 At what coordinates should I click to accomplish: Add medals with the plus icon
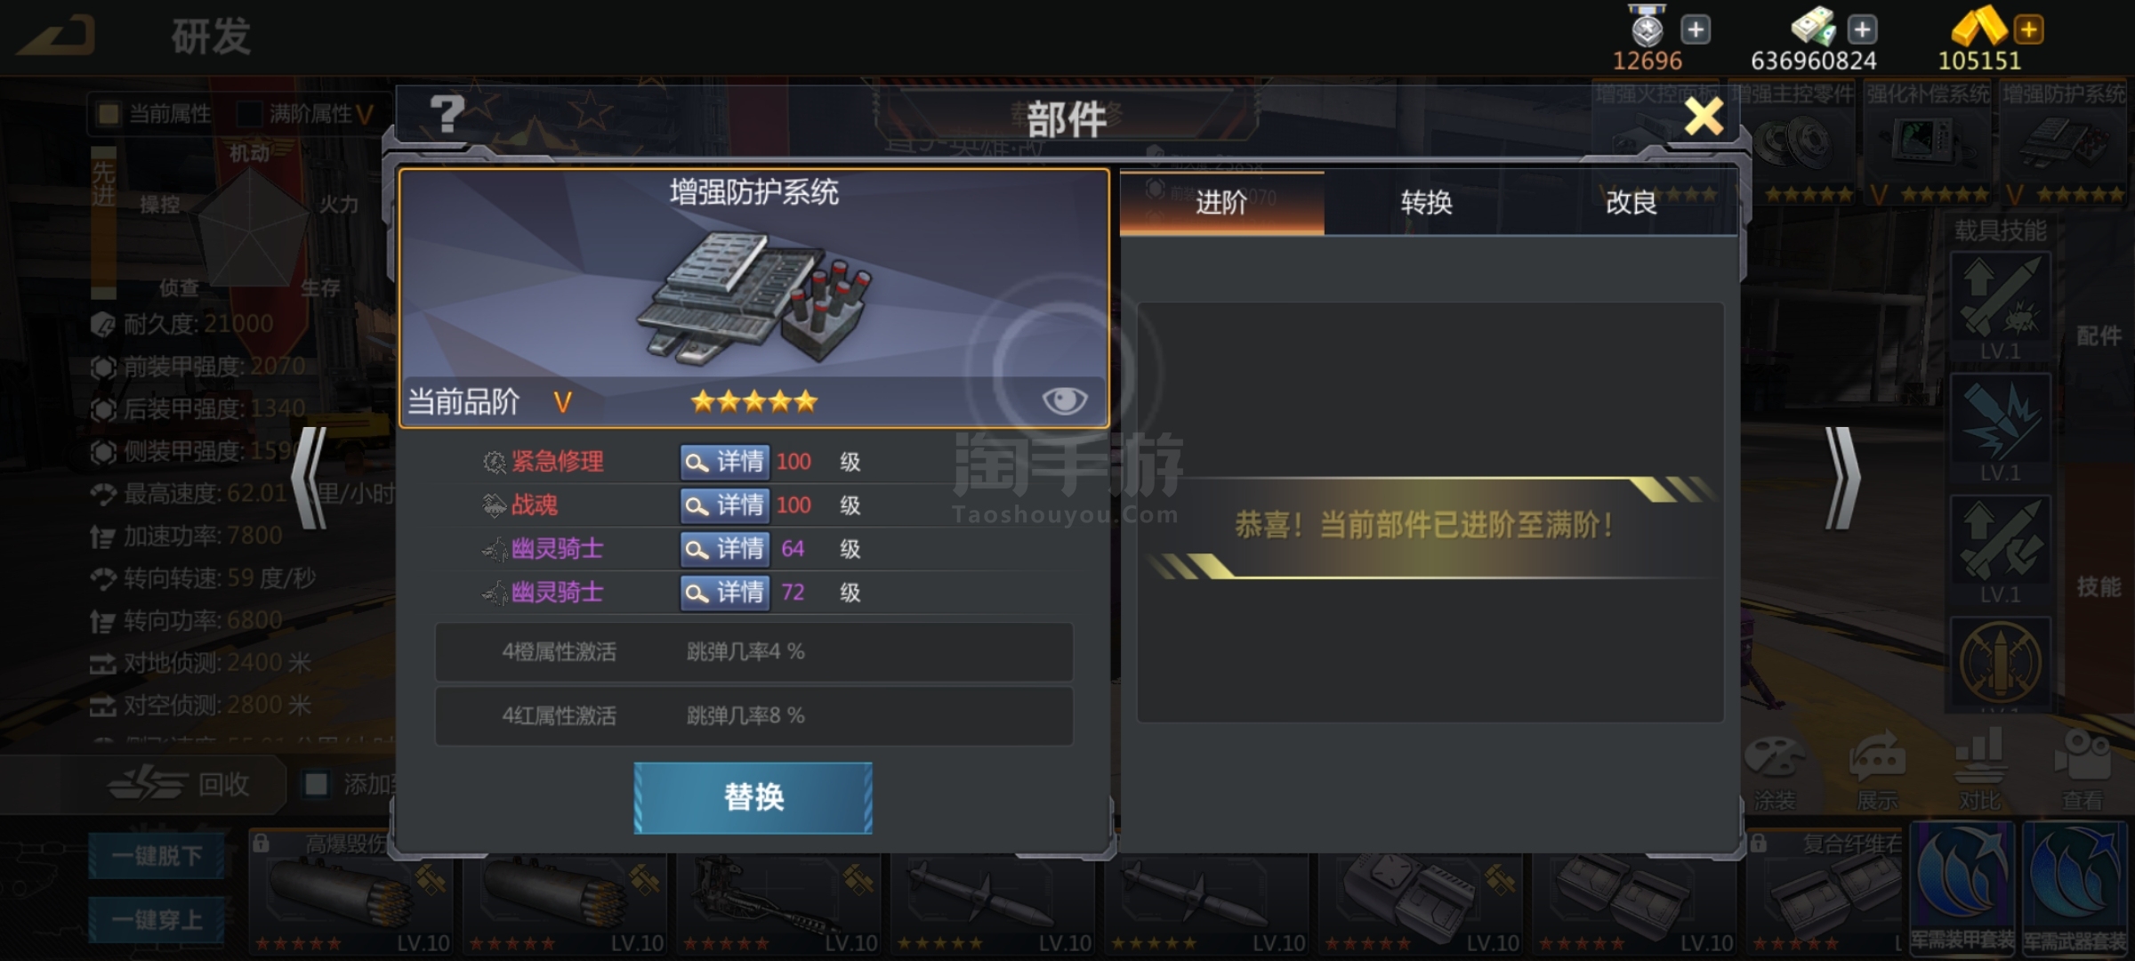[x=1696, y=30]
